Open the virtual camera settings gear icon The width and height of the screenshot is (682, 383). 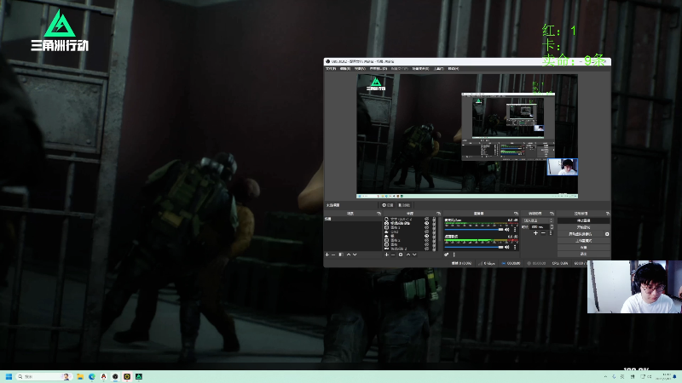(x=607, y=234)
